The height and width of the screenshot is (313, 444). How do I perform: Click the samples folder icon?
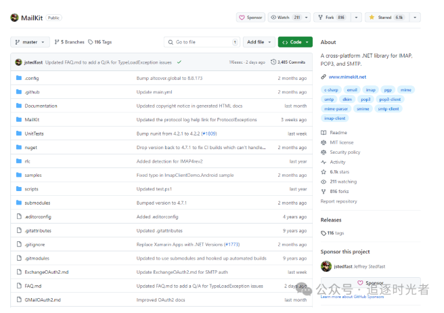click(x=19, y=175)
